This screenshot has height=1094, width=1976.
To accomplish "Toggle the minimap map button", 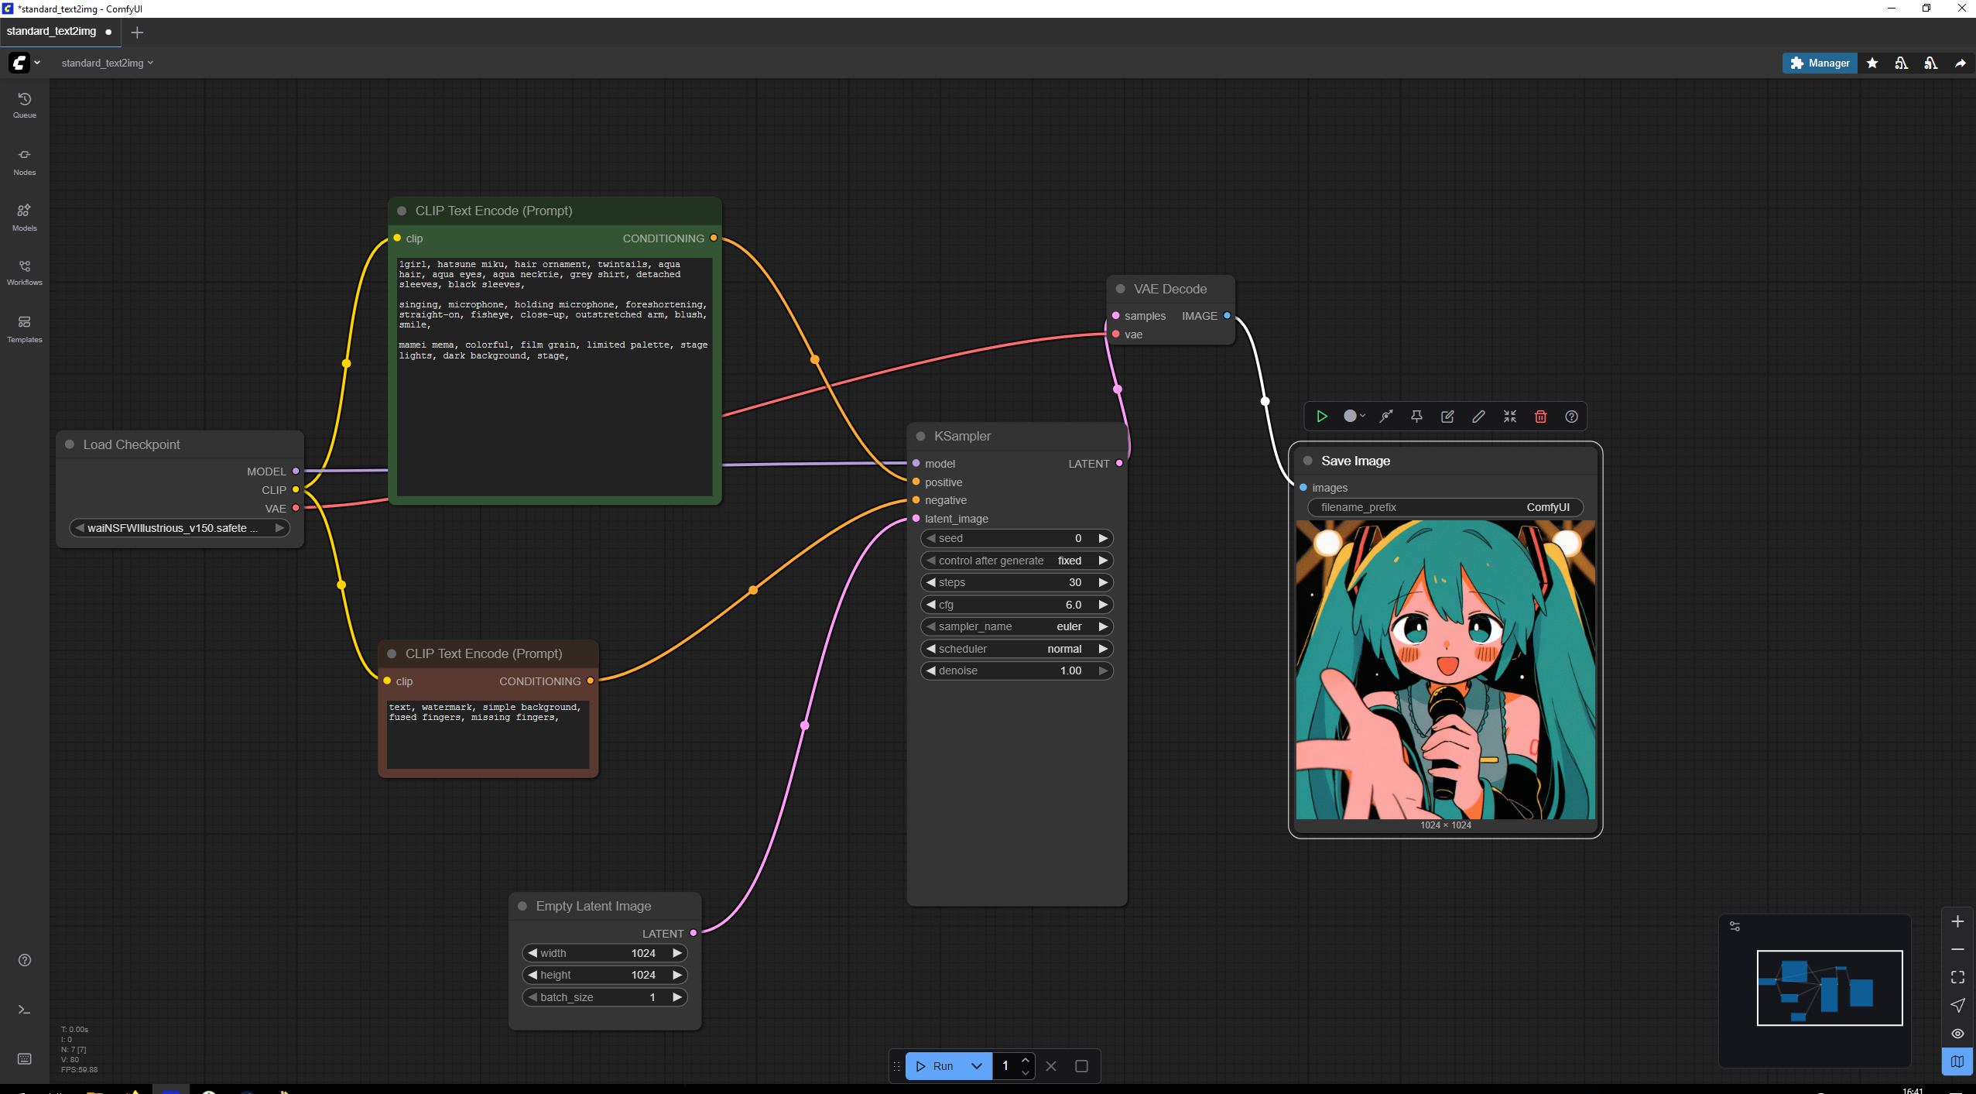I will tap(1957, 1061).
